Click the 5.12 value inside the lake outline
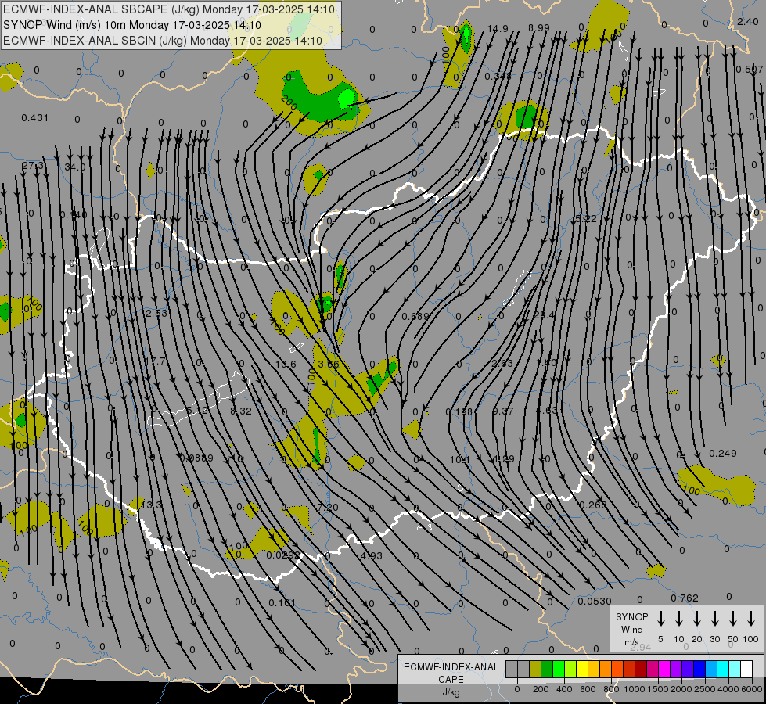 (197, 411)
